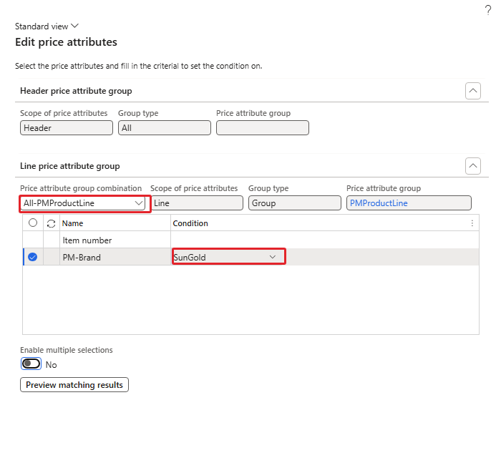The width and height of the screenshot is (501, 458).
Task: Click the empty header Price attribute group field
Action: coord(263,128)
